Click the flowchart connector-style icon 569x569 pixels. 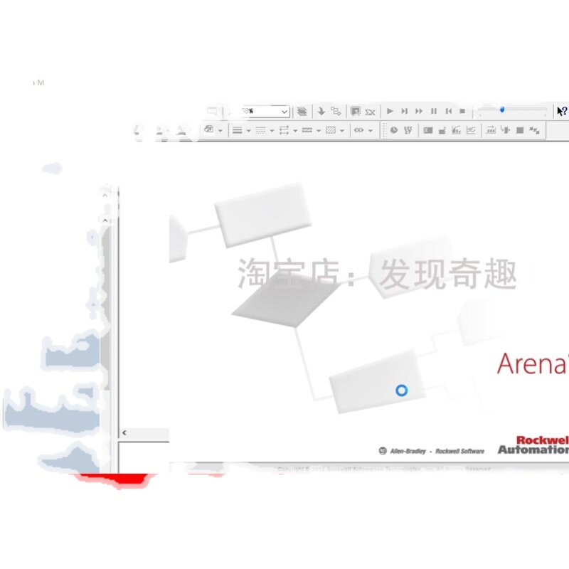336,111
